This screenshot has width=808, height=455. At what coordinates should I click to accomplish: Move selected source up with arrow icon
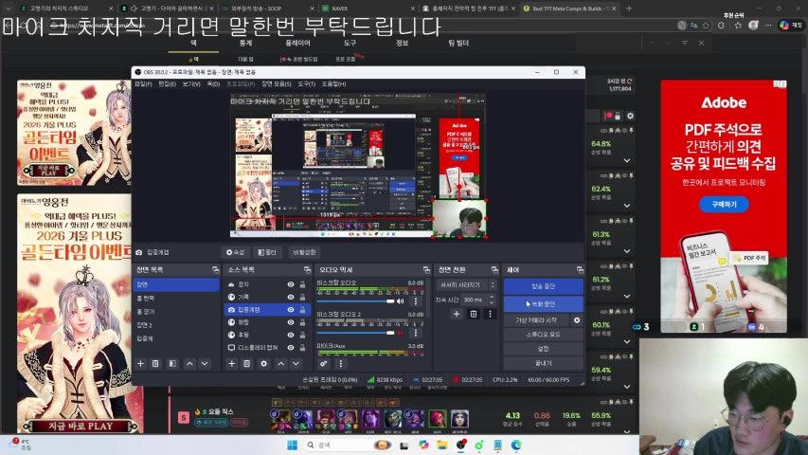tap(279, 363)
